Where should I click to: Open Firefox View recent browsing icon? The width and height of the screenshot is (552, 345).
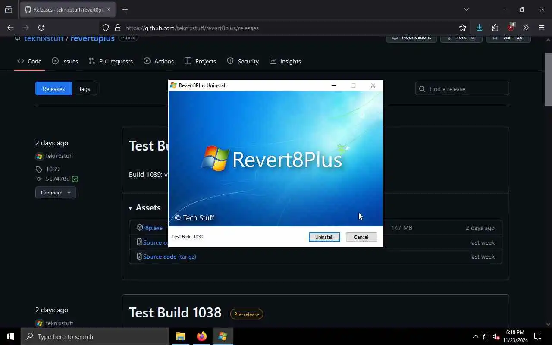tap(9, 9)
